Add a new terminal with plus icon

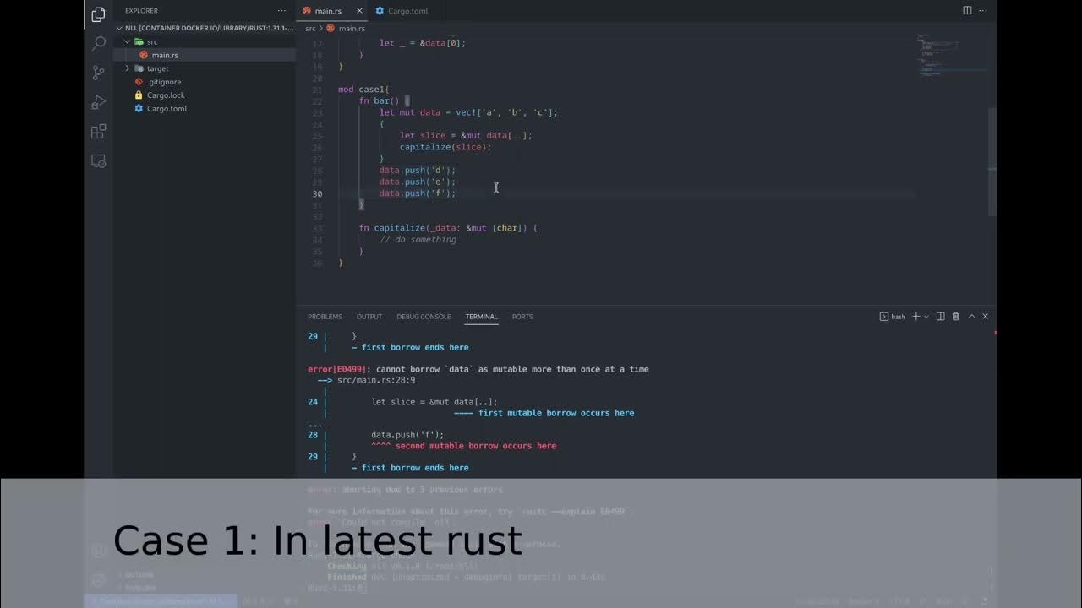pos(915,317)
